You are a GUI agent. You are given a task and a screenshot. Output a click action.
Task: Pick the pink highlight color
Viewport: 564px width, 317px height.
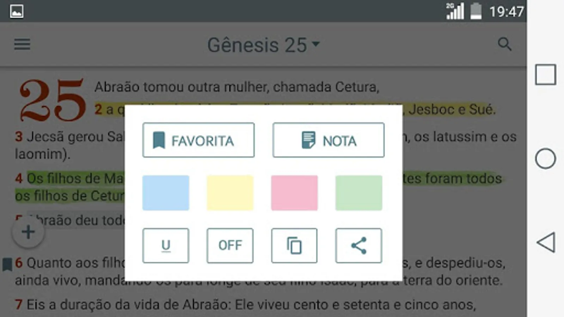[x=294, y=193]
